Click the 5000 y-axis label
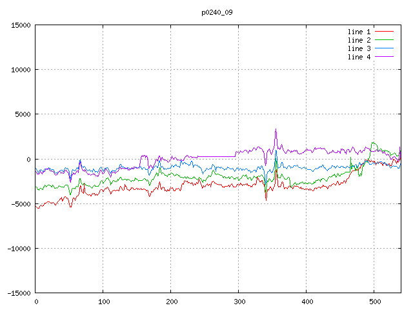Viewport: 413px width, 310px height. coord(23,114)
